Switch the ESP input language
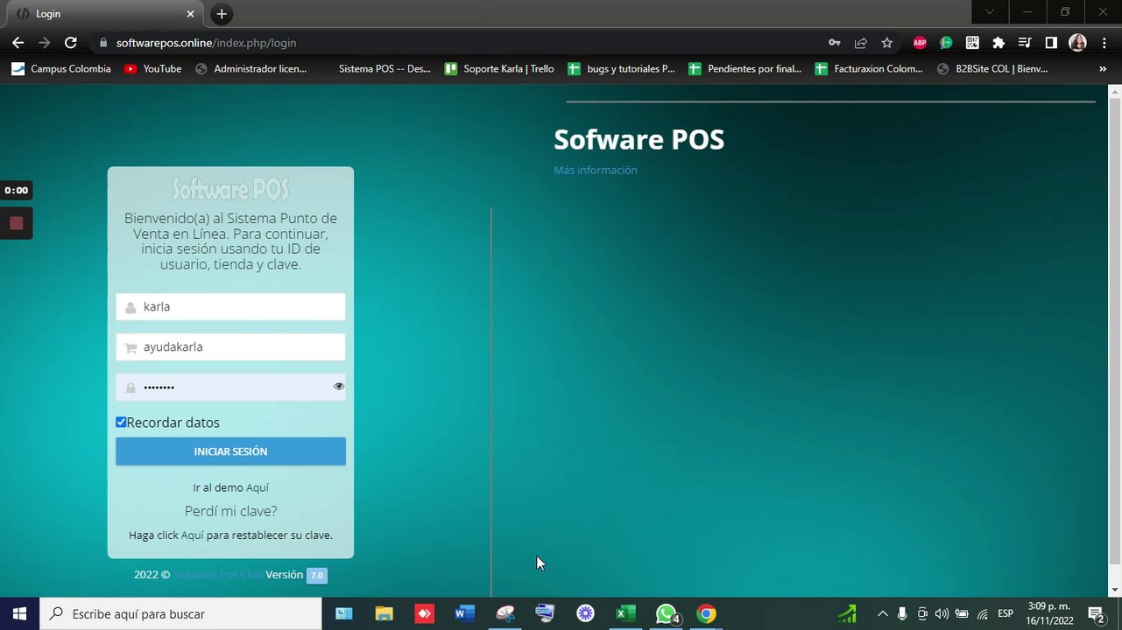This screenshot has height=630, width=1122. pyautogui.click(x=1006, y=614)
